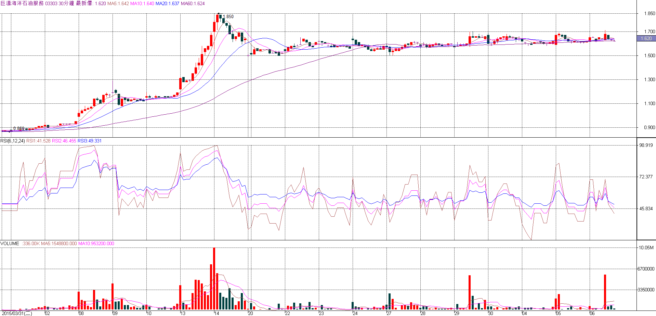
Task: Select date marker 14 on time axis
Action: pos(216,313)
